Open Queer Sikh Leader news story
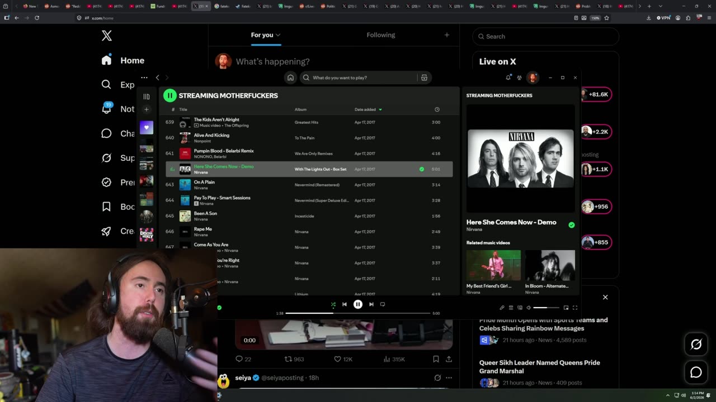The height and width of the screenshot is (402, 716). point(540,367)
